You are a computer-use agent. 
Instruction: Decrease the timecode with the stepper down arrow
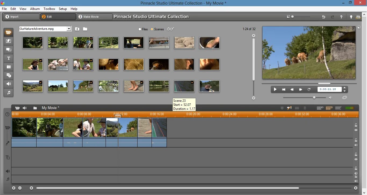(x=345, y=91)
